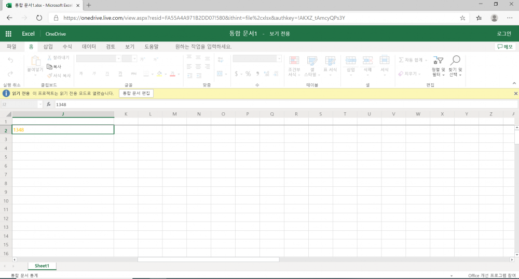Collapse the ribbon with the chevron arrow

coord(514,84)
